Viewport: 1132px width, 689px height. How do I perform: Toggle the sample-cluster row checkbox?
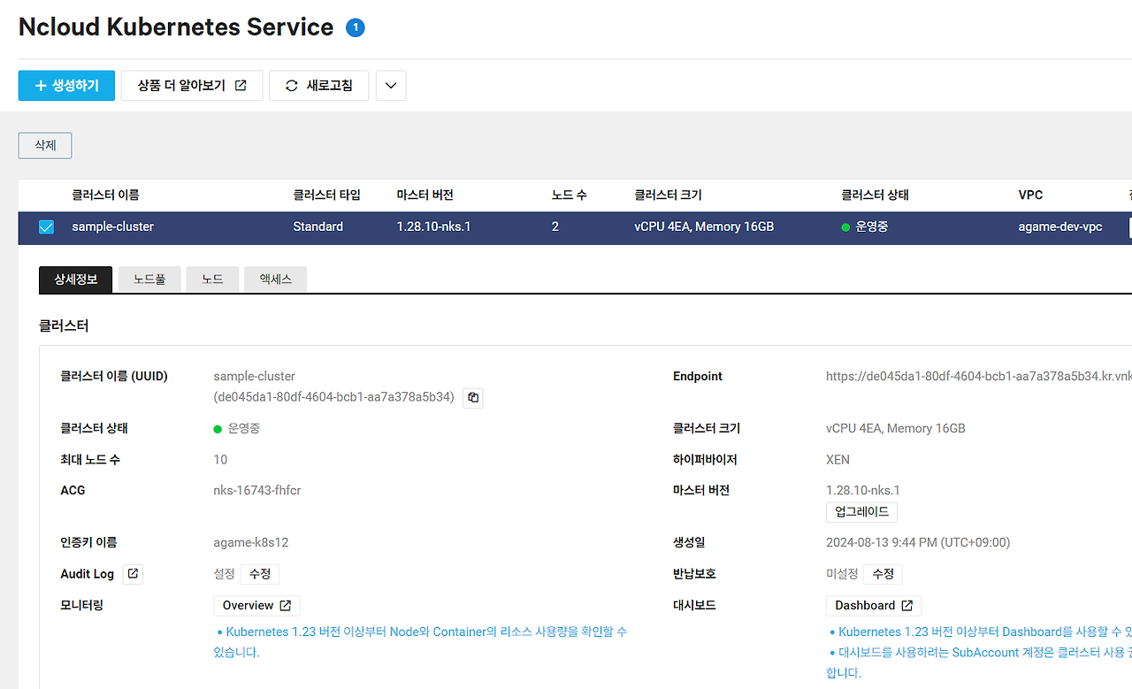47,227
